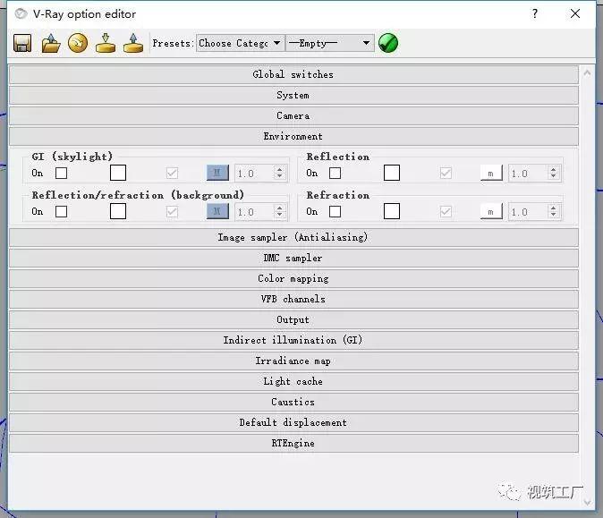Click the restore defaults round yellow icon

pos(78,43)
